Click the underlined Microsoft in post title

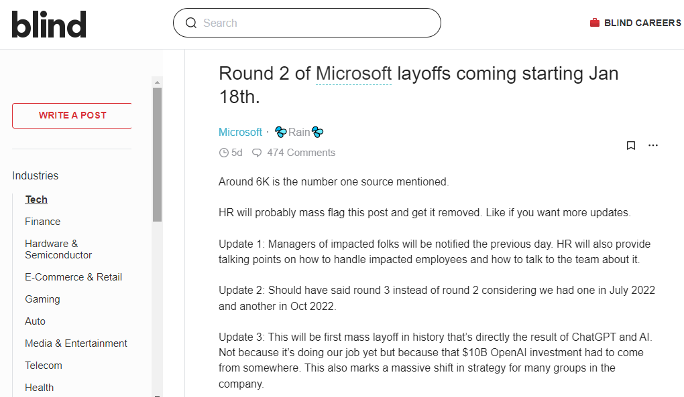(353, 73)
